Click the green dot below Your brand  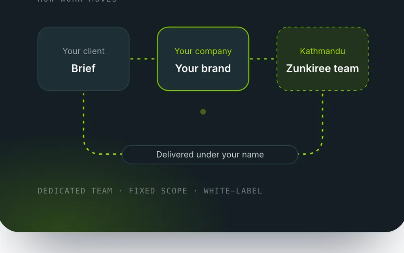click(x=203, y=112)
